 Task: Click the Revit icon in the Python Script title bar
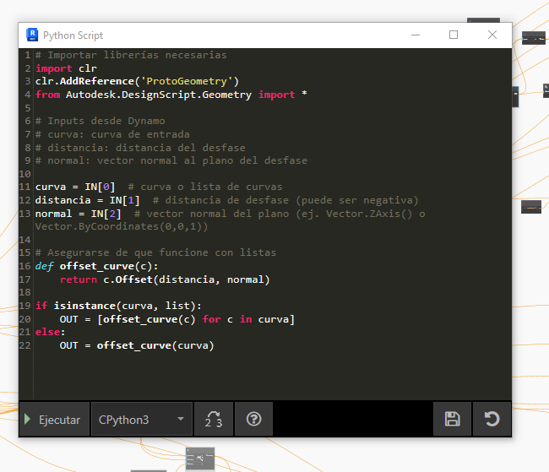tap(32, 35)
